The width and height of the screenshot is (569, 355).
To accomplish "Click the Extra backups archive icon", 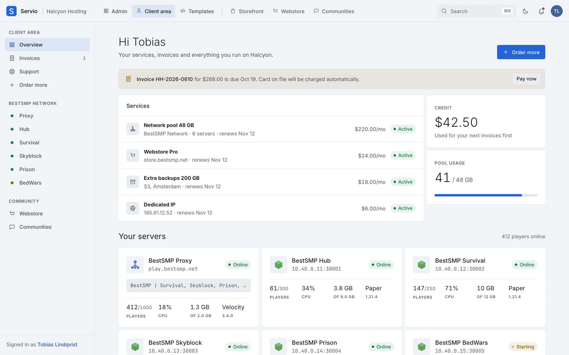I will pyautogui.click(x=133, y=182).
